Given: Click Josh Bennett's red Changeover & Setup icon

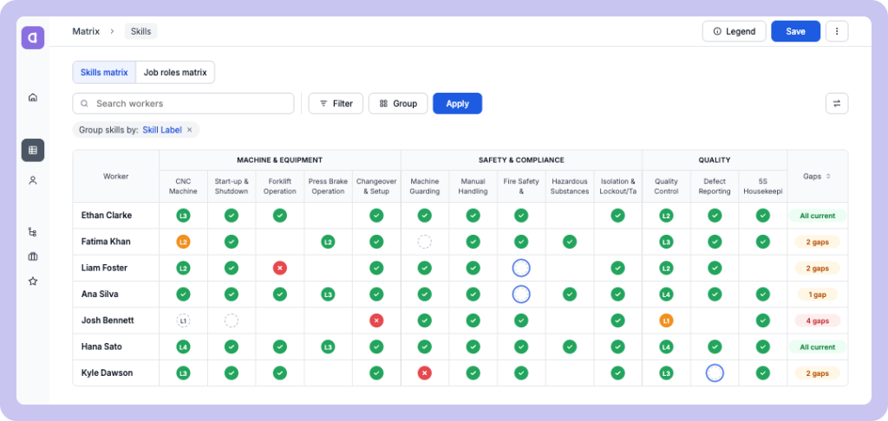Looking at the screenshot, I should (x=376, y=321).
